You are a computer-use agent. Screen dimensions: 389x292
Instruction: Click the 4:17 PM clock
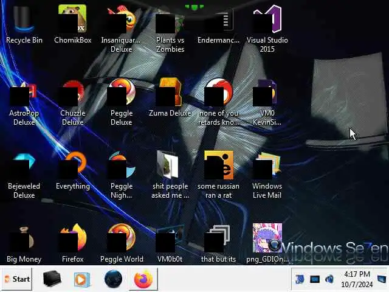pos(357,279)
